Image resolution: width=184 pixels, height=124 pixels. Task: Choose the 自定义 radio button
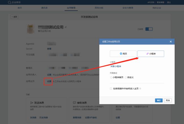point(126,77)
